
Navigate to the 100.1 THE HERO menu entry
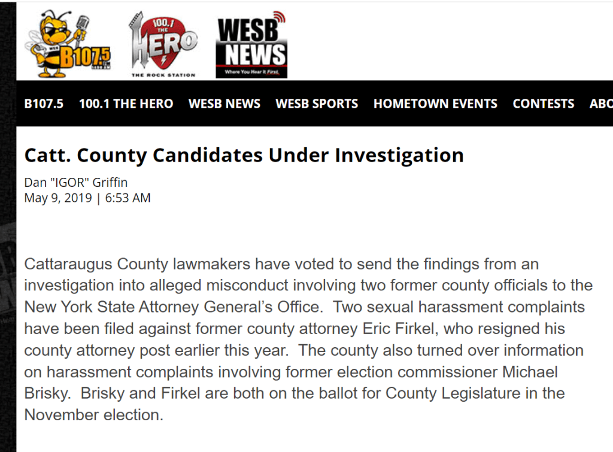tap(126, 104)
